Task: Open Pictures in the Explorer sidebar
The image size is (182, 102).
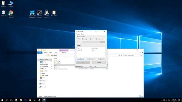Action: (x=44, y=69)
